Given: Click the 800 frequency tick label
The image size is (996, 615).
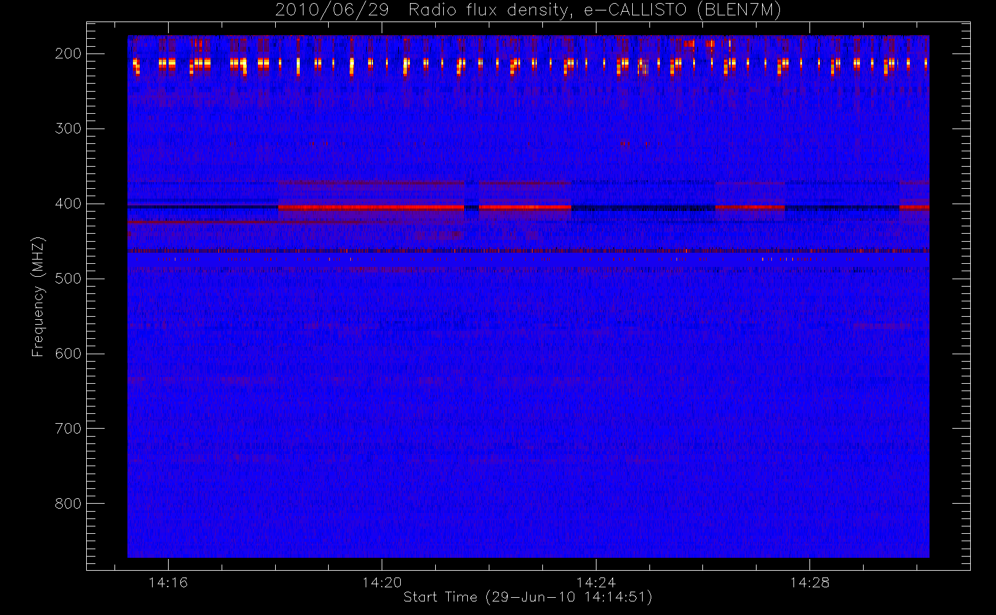Looking at the screenshot, I should click(68, 504).
